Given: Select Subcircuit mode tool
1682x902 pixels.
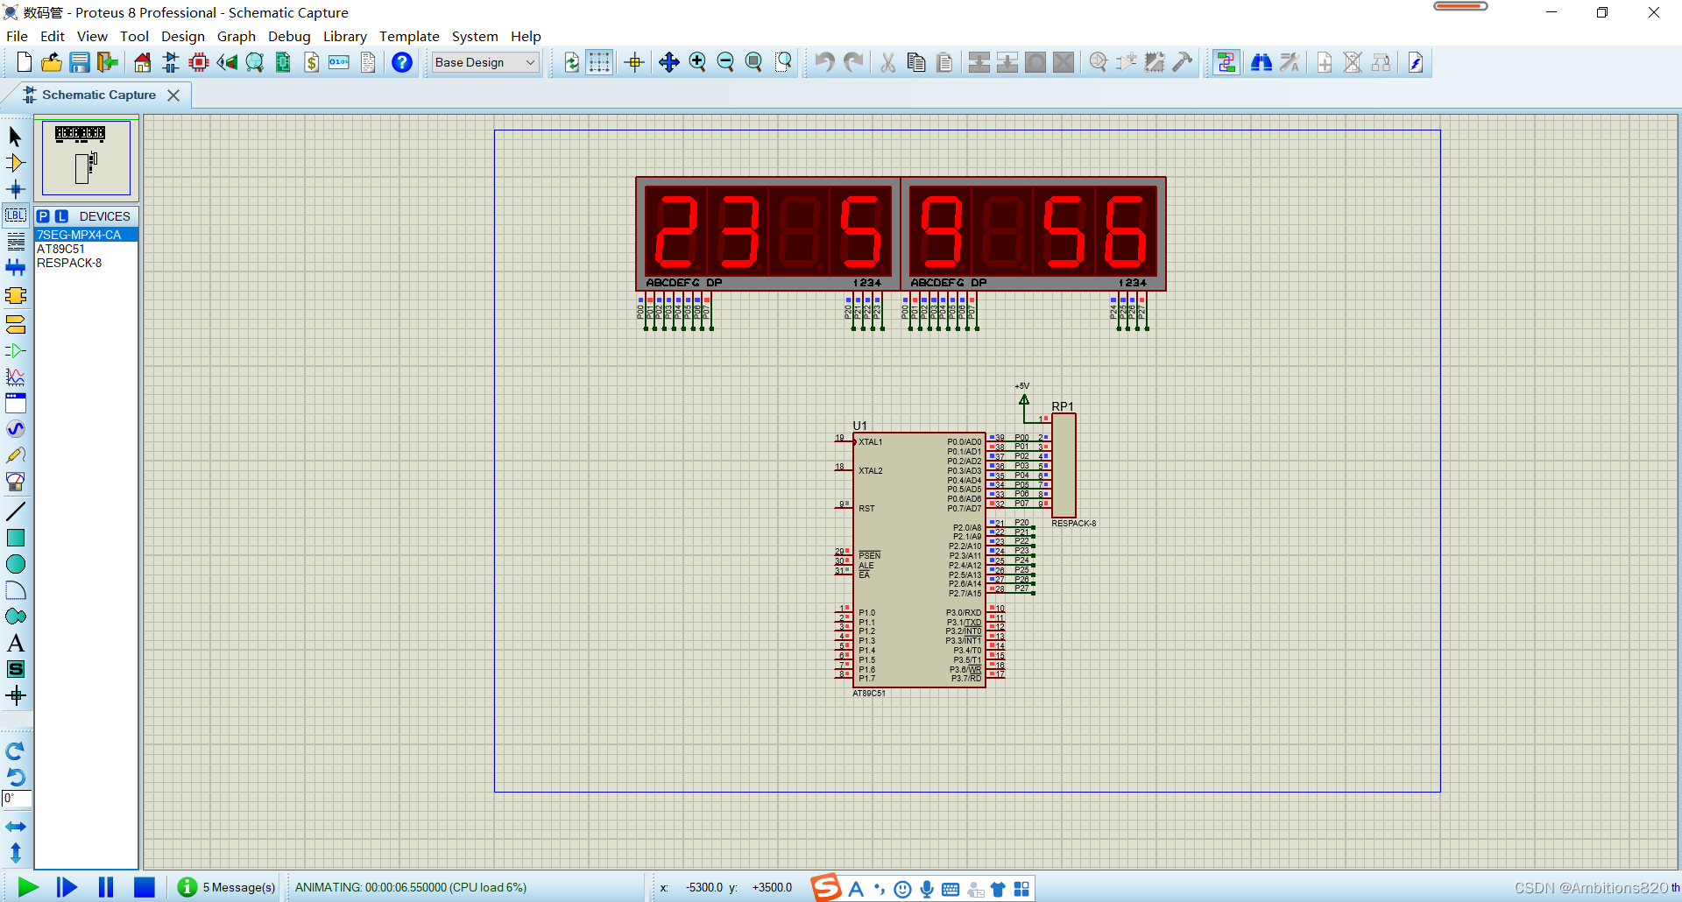Looking at the screenshot, I should (16, 296).
